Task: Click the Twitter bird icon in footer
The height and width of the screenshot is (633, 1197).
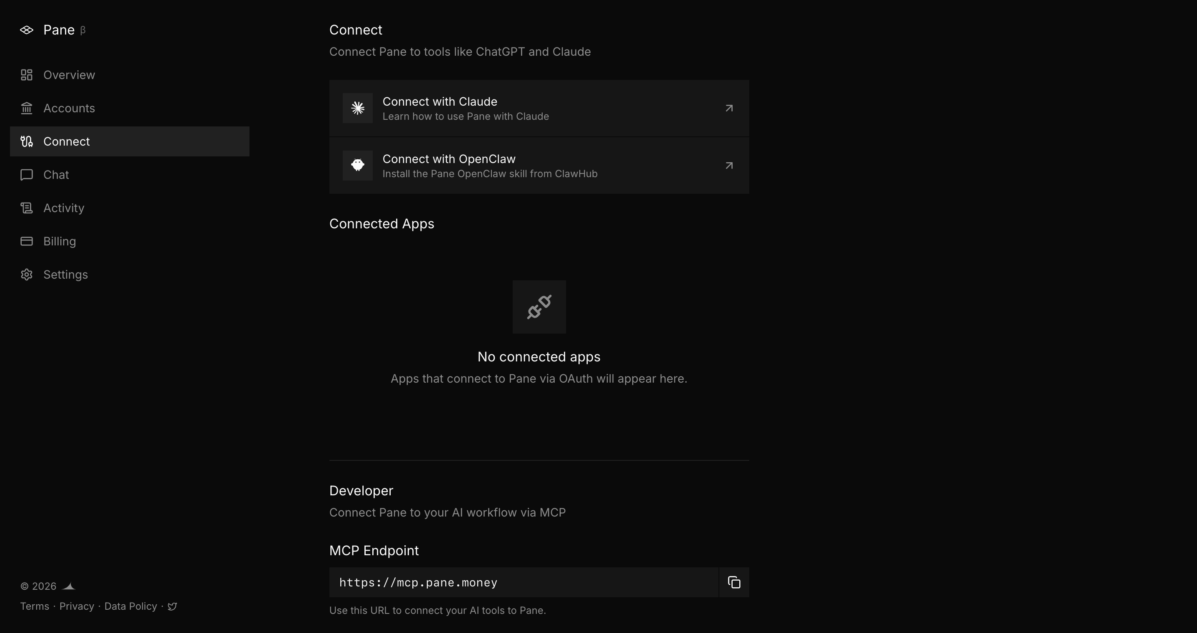Action: point(172,606)
